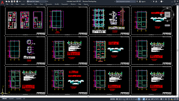Open the Dimension menu
The width and height of the screenshot is (179, 101).
(49, 4)
